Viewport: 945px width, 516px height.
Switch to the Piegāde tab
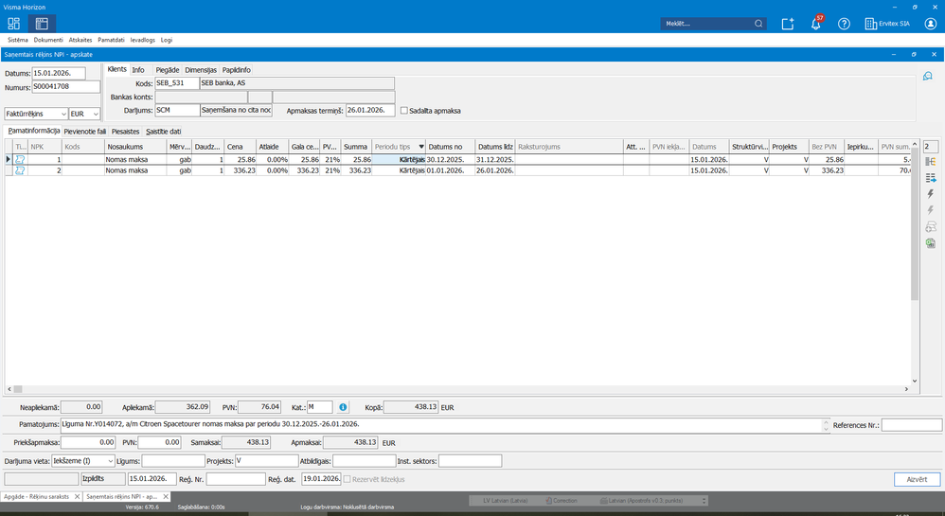(167, 70)
